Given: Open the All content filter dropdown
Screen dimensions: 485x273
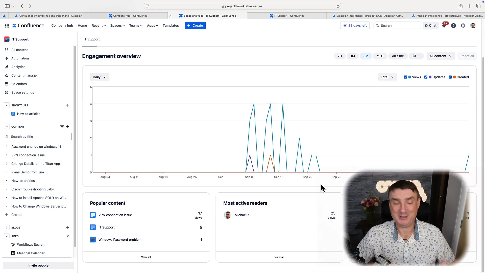Looking at the screenshot, I should (441, 56).
